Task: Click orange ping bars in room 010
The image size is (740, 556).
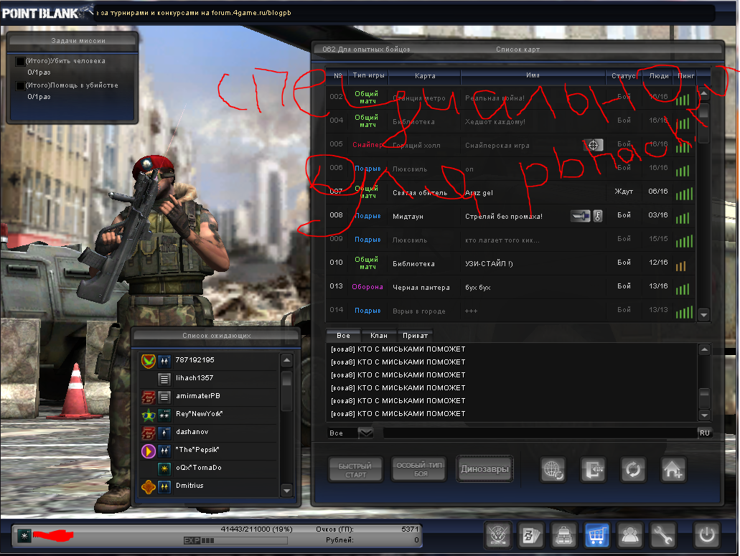Action: pyautogui.click(x=680, y=265)
